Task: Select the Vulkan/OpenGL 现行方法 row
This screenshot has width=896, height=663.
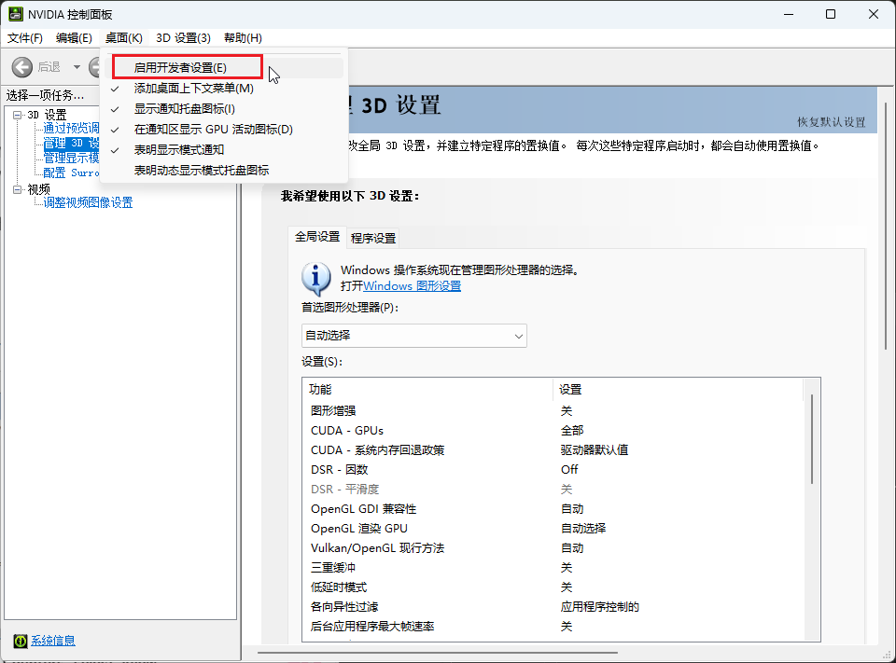Action: (x=553, y=548)
